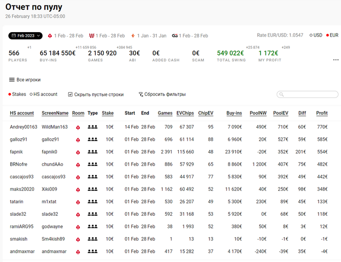341x262 pixels.
Task: Click room spade icon in Andrey00163 row
Action: [x=78, y=128]
